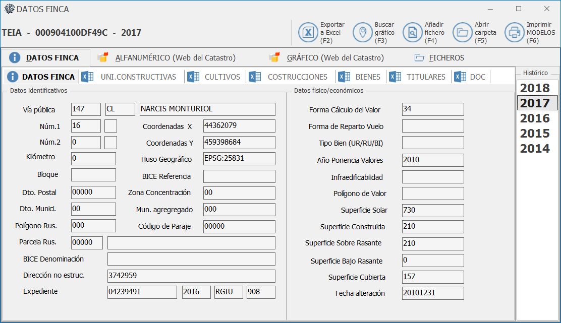Choose year 2016 from Histórico
This screenshot has height=323, width=561.
coord(535,118)
